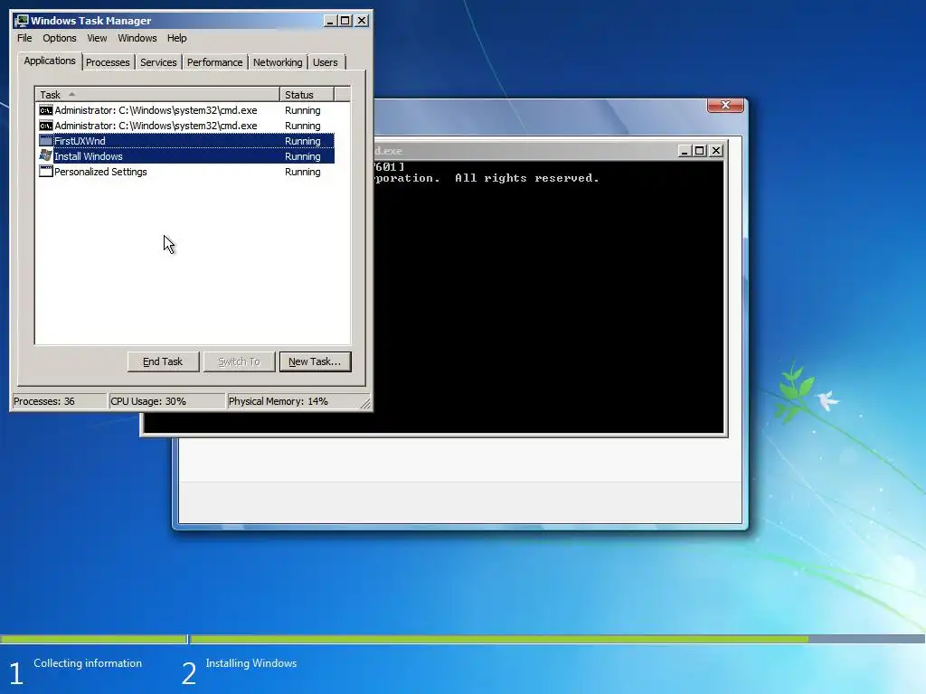Sort list by Status column header
Viewport: 926px width, 694px height.
click(x=307, y=94)
